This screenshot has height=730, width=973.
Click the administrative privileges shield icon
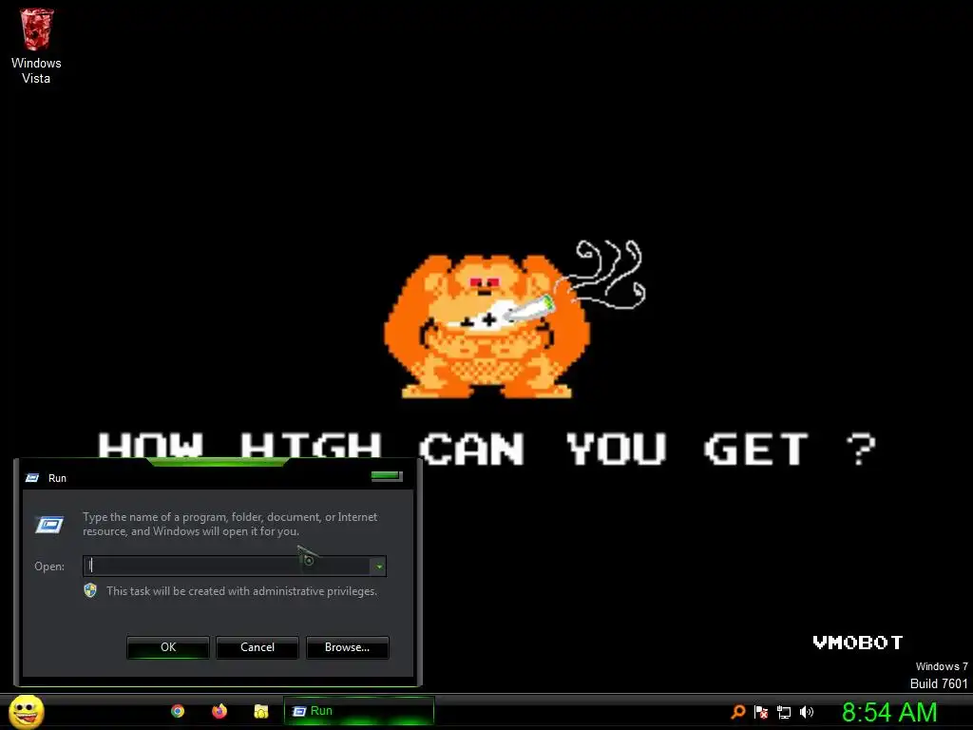(90, 590)
